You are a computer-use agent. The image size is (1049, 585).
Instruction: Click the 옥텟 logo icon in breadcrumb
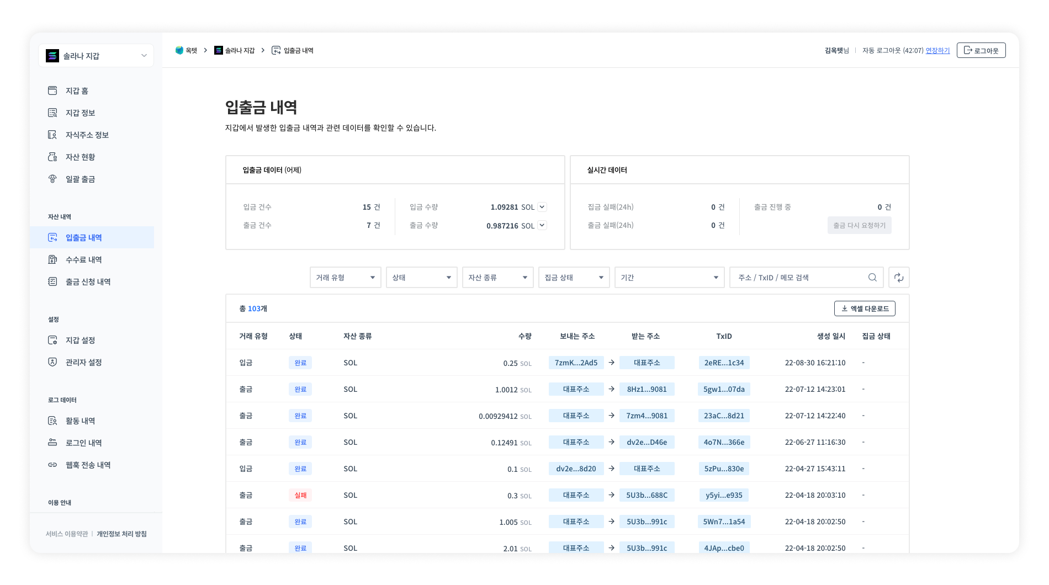tap(179, 50)
